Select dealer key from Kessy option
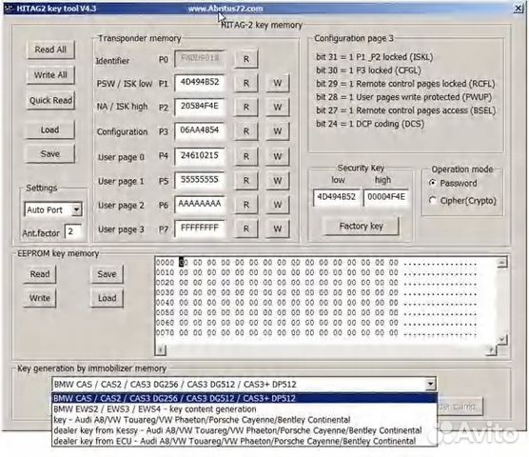 pos(245,430)
